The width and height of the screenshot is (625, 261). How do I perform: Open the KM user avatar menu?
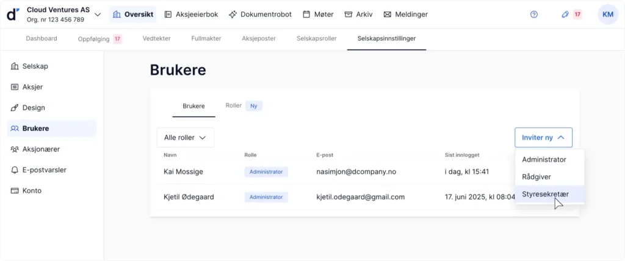point(608,14)
